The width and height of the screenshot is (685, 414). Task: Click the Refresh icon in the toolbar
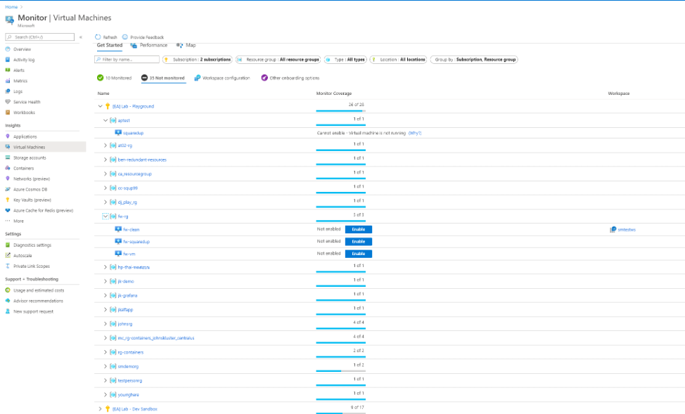98,37
